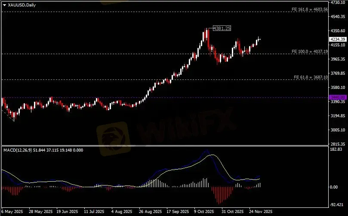Screen dimensions: 348x216
Task: Click the -92.421 MACD scale value
Action: [336, 204]
